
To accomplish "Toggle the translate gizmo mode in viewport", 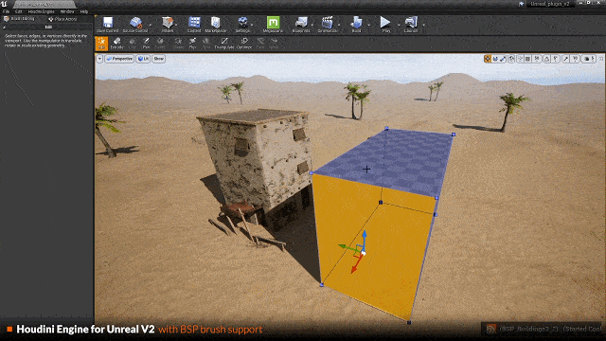I will point(488,59).
